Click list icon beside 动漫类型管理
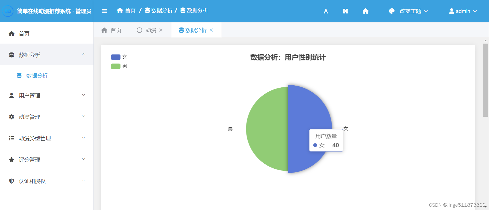 click(x=11, y=138)
